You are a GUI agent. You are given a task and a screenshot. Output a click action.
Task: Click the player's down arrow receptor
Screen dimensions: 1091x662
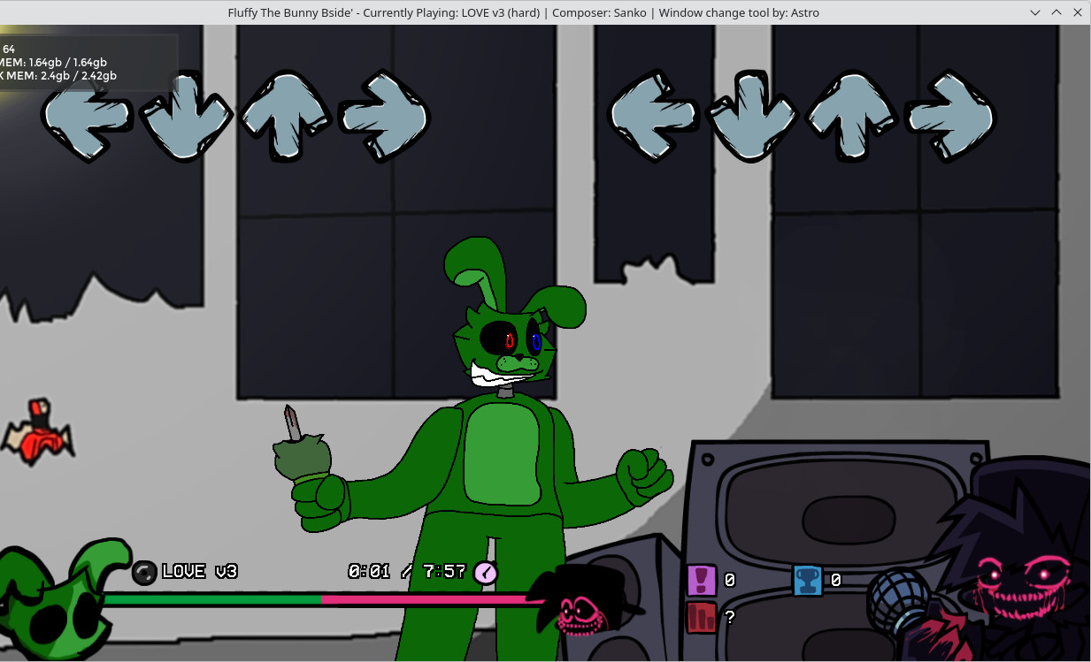tap(753, 117)
